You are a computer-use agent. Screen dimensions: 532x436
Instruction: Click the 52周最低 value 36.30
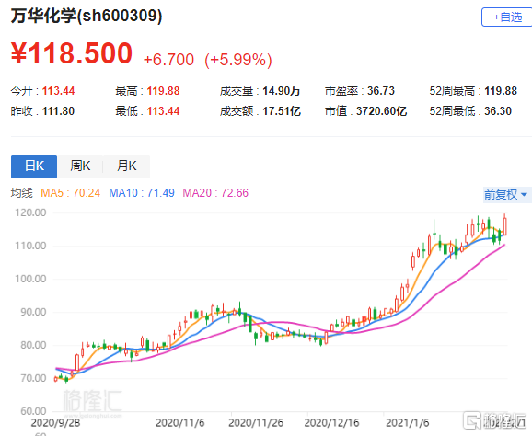pyautogui.click(x=498, y=111)
